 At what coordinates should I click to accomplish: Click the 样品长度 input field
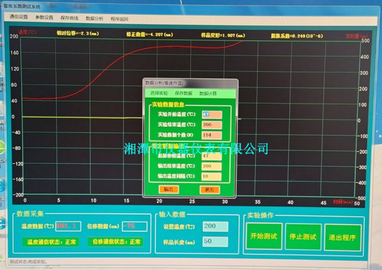coord(215,242)
